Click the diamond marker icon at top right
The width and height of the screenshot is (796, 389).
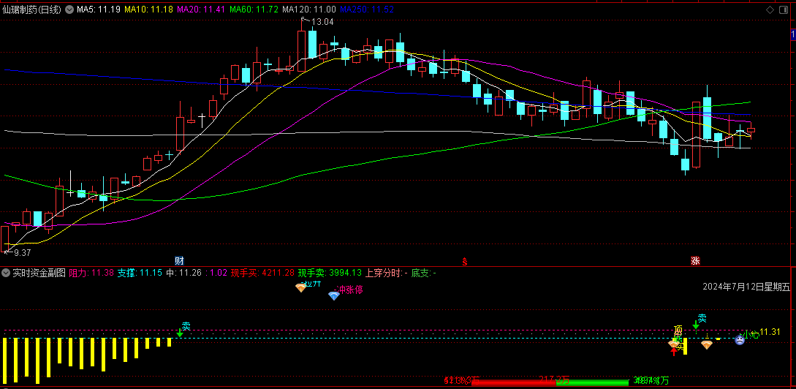[771, 10]
